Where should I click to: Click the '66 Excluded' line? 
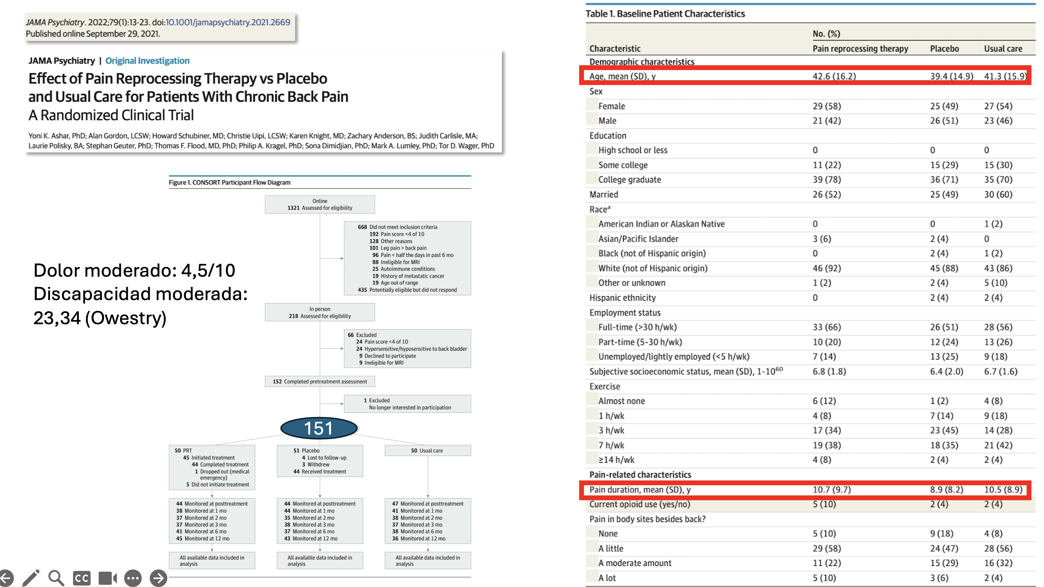(362, 335)
